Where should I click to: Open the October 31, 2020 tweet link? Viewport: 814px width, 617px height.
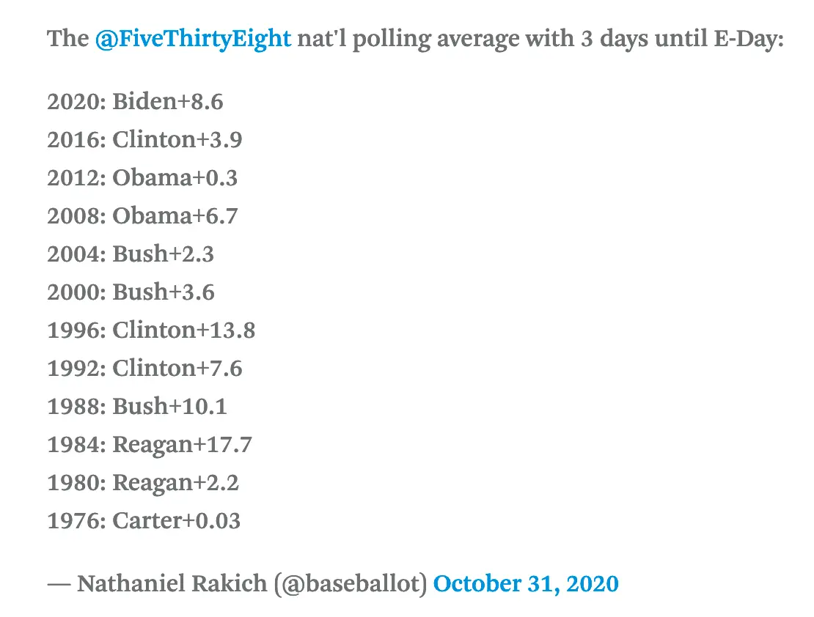(x=526, y=584)
